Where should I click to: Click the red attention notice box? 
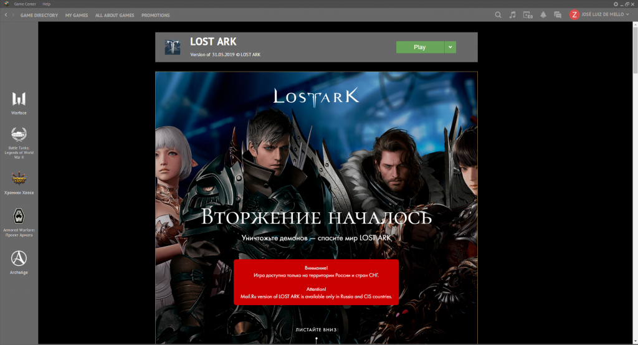click(316, 282)
